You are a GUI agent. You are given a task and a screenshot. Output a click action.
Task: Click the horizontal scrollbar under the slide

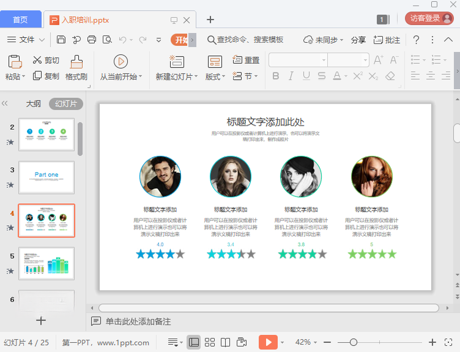coord(269,308)
